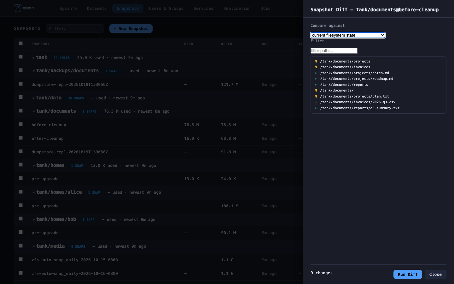Select checkbox for tank/media group

[x=20, y=246]
